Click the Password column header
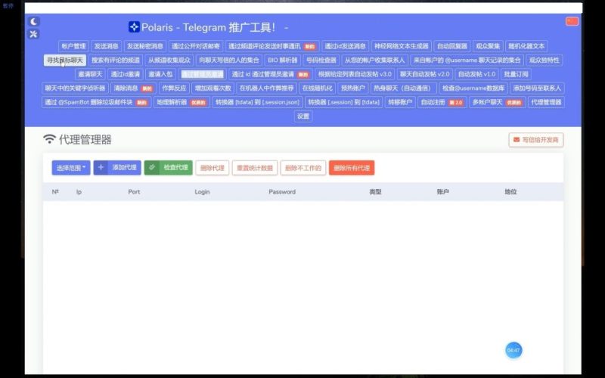The width and height of the screenshot is (605, 378). [282, 192]
